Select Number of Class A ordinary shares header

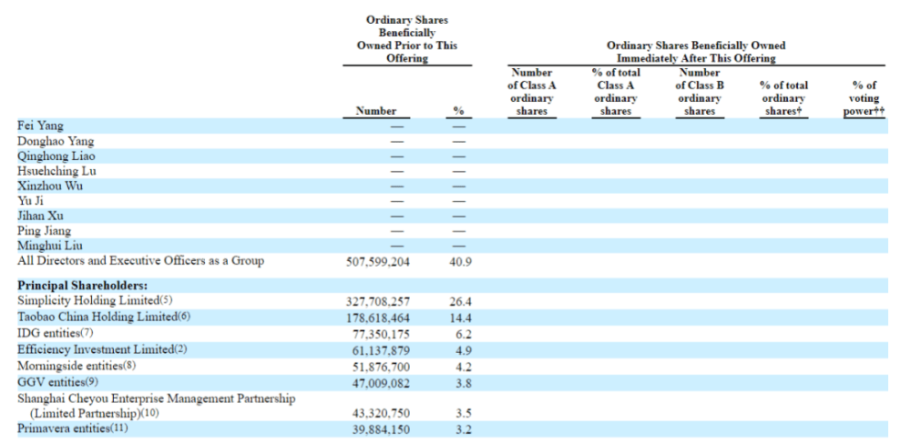pyautogui.click(x=532, y=92)
